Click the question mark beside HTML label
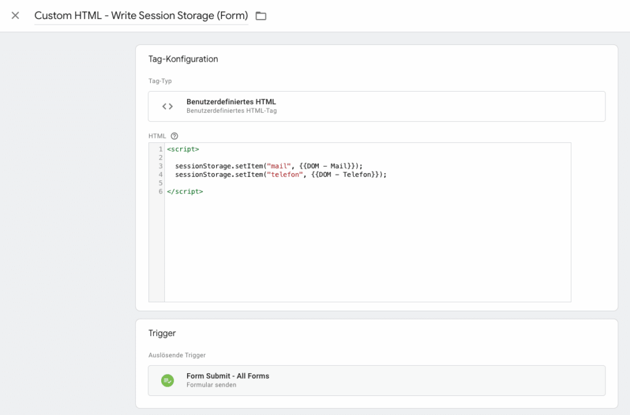 tap(175, 135)
